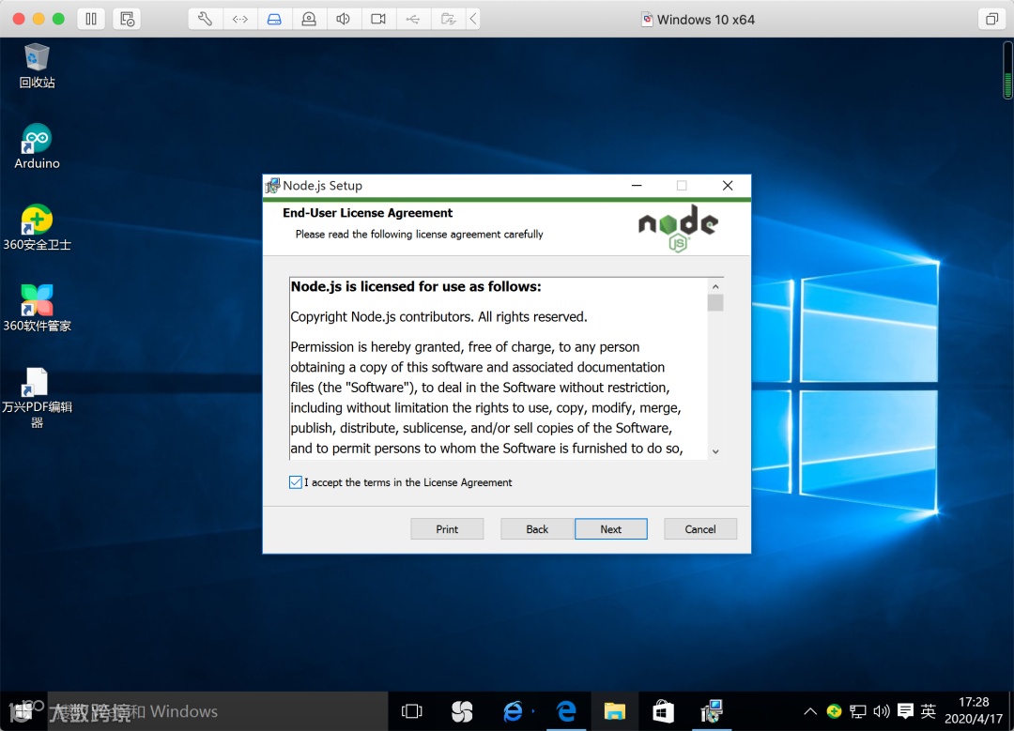Click the camera device toolbar icon

tap(378, 19)
